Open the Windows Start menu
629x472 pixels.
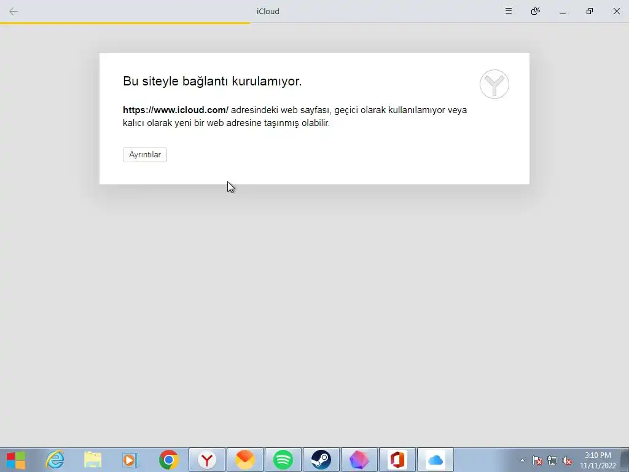[x=17, y=460]
